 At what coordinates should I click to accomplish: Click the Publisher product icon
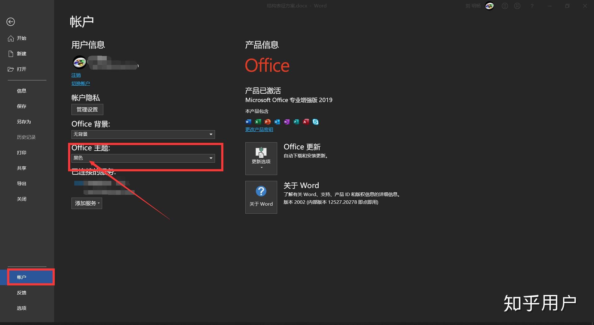pyautogui.click(x=296, y=122)
